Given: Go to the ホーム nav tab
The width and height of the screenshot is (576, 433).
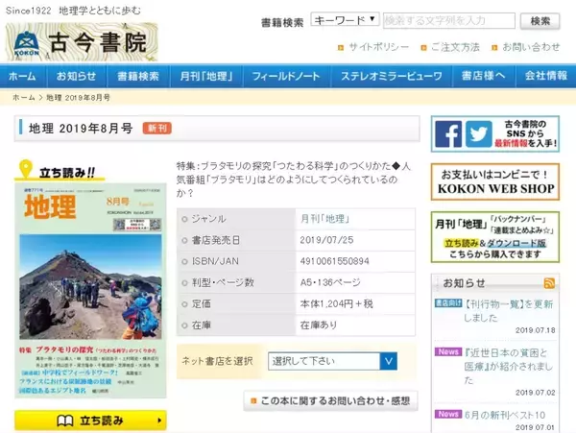Looking at the screenshot, I should (22, 76).
